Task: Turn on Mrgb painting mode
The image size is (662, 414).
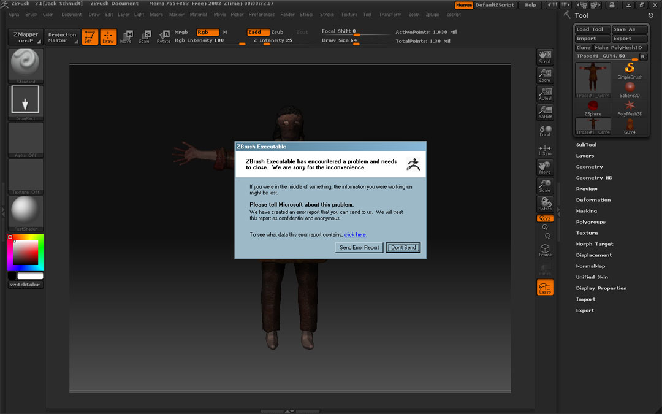Action: pyautogui.click(x=181, y=32)
